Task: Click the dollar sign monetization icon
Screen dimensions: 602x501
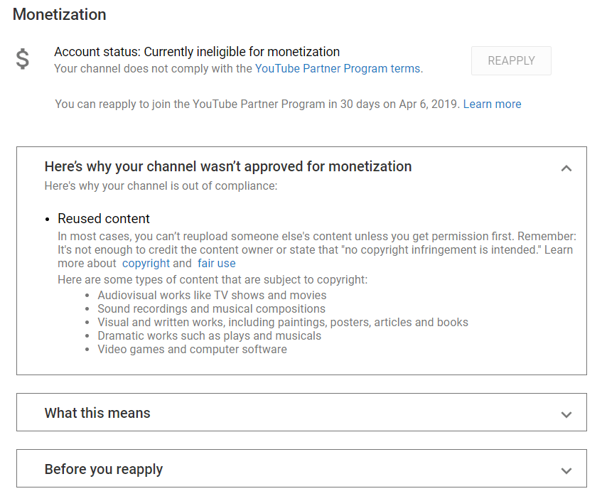Action: 23,59
